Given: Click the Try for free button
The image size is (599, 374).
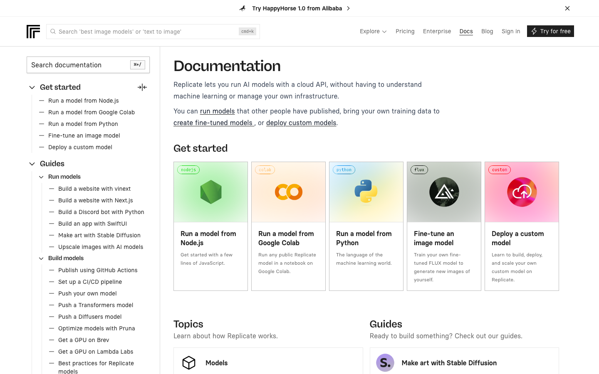Looking at the screenshot, I should [550, 31].
